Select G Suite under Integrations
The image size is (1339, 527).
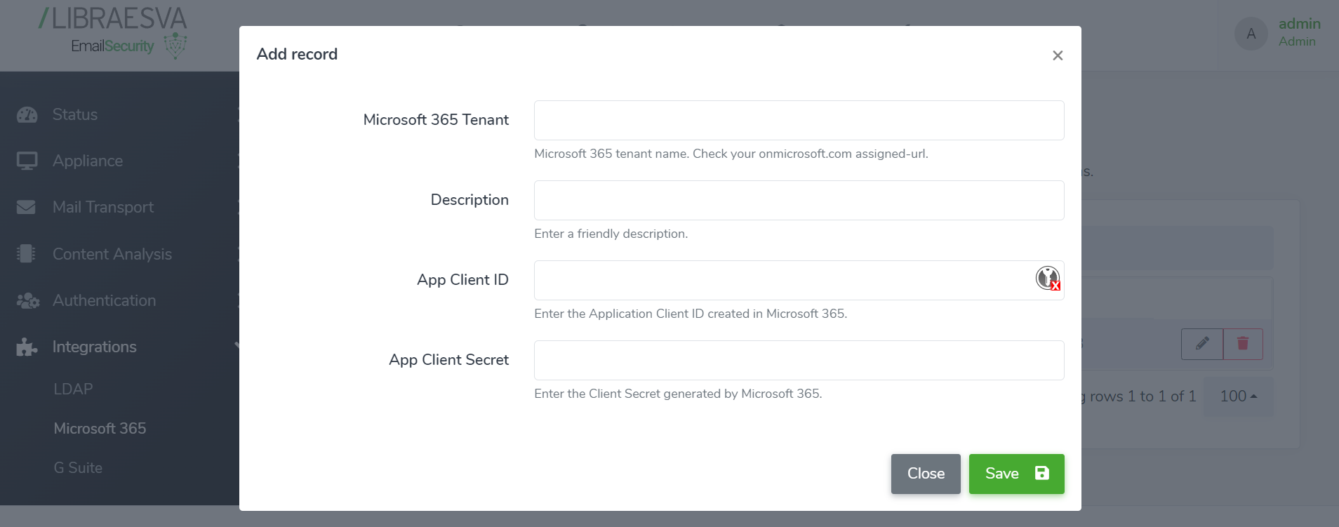(x=78, y=467)
